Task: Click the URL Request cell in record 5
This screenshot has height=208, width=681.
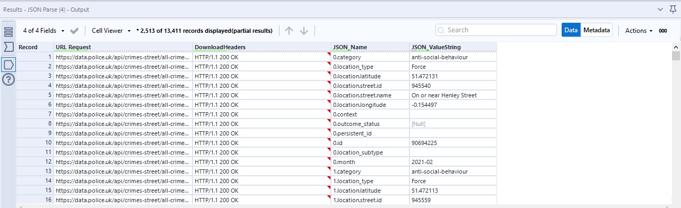Action: (x=123, y=95)
